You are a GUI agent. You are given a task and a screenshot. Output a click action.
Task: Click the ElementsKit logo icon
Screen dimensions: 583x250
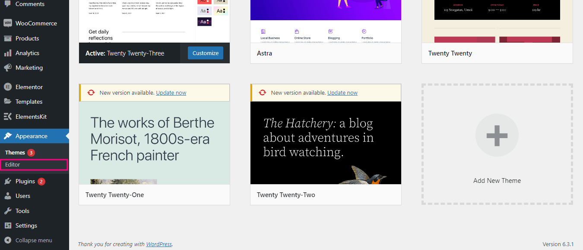(8, 117)
